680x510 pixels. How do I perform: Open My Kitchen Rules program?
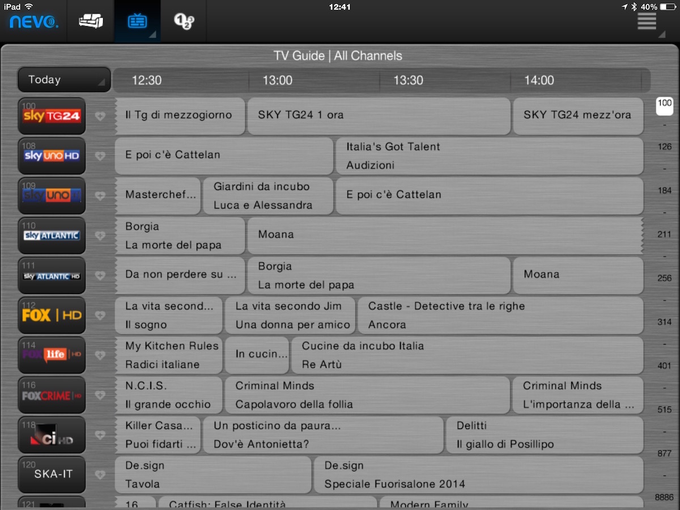pos(169,355)
